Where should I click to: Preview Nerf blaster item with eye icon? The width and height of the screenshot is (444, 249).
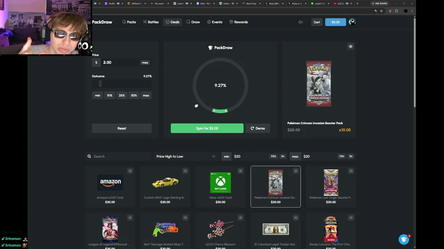pos(185,218)
